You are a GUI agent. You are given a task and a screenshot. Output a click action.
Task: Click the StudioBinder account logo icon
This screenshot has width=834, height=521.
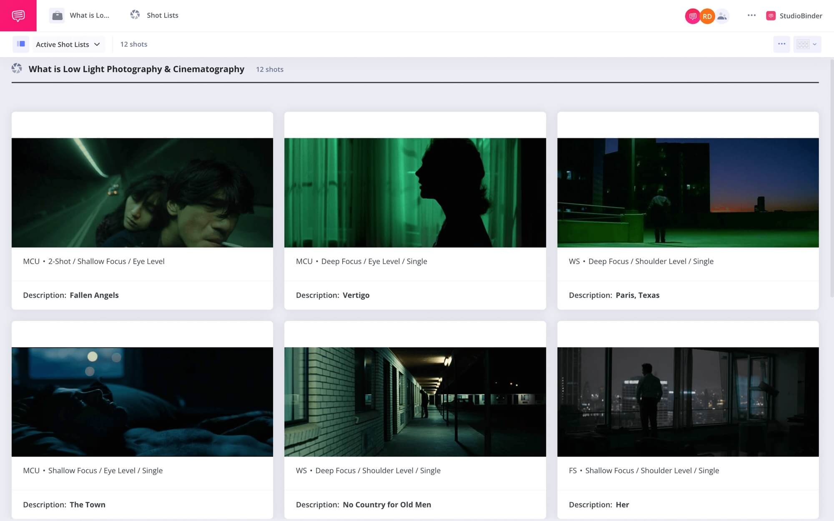point(771,16)
